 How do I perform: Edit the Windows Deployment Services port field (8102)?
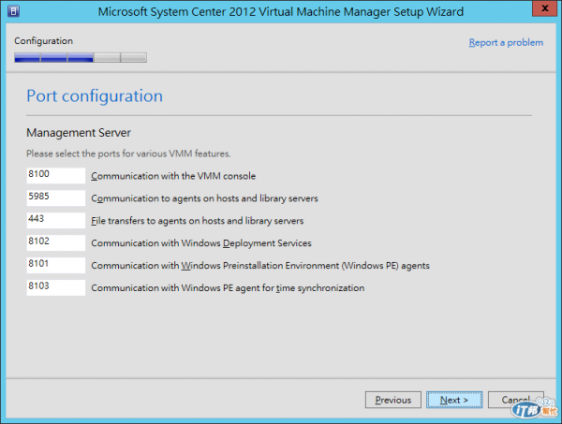coord(55,242)
